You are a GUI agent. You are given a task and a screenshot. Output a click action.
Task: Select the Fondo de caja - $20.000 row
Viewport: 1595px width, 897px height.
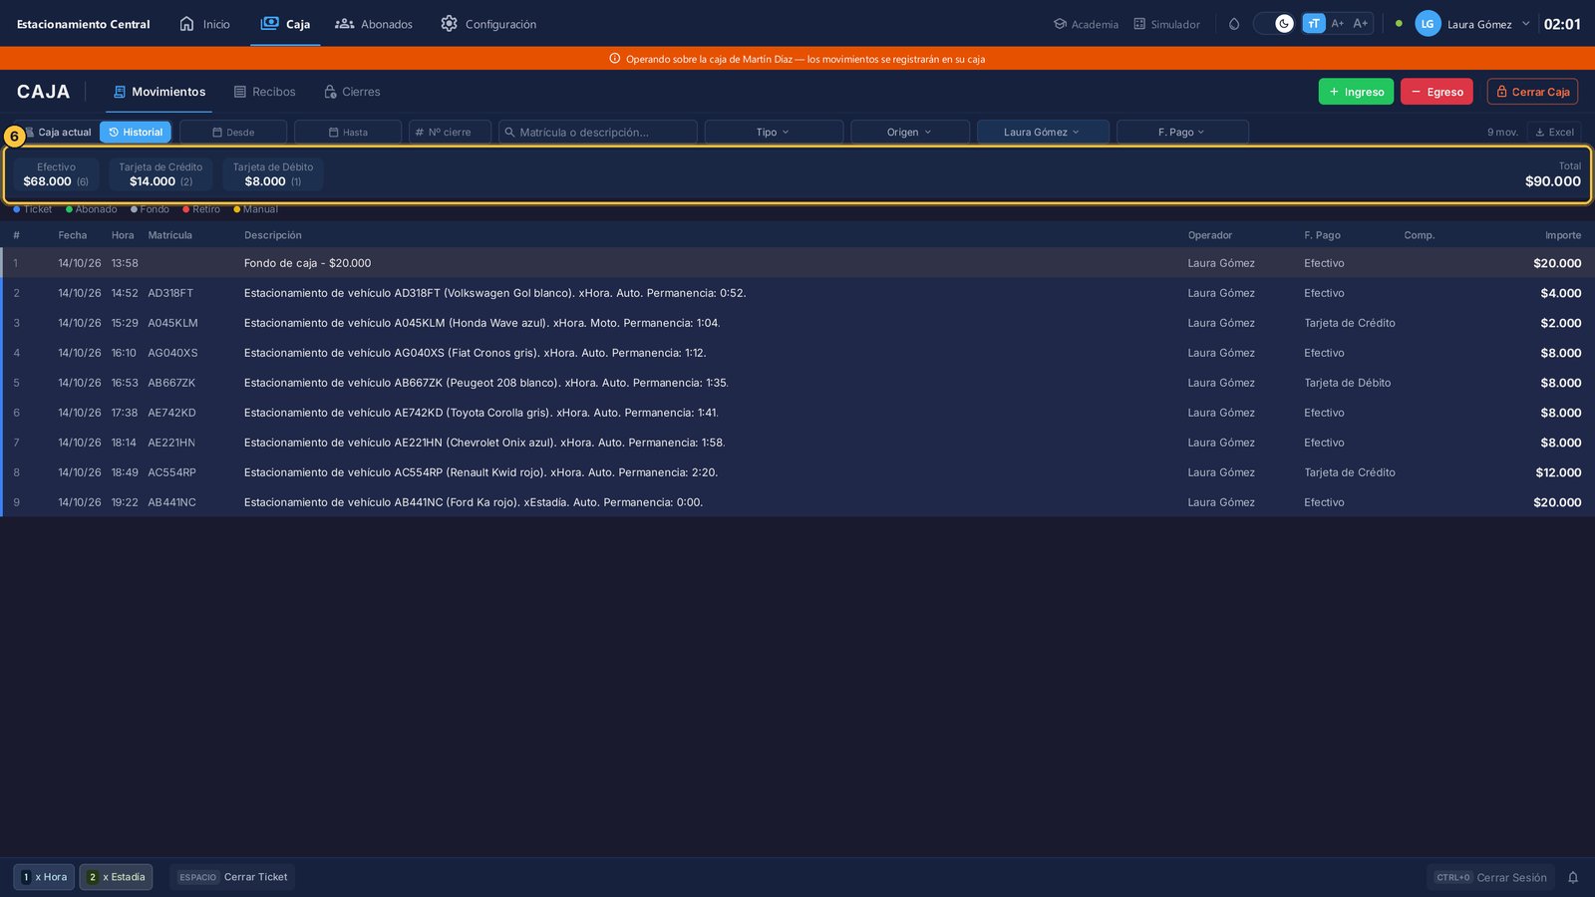[x=797, y=263]
